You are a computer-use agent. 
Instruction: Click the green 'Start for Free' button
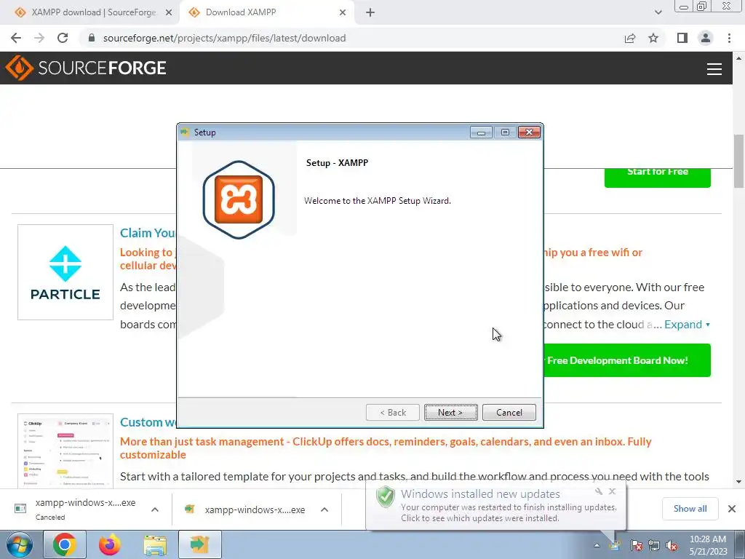[658, 178]
